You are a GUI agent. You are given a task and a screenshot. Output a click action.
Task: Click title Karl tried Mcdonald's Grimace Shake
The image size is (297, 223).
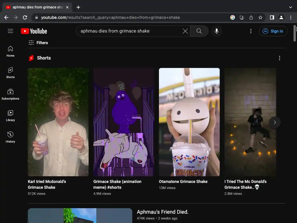point(47,184)
